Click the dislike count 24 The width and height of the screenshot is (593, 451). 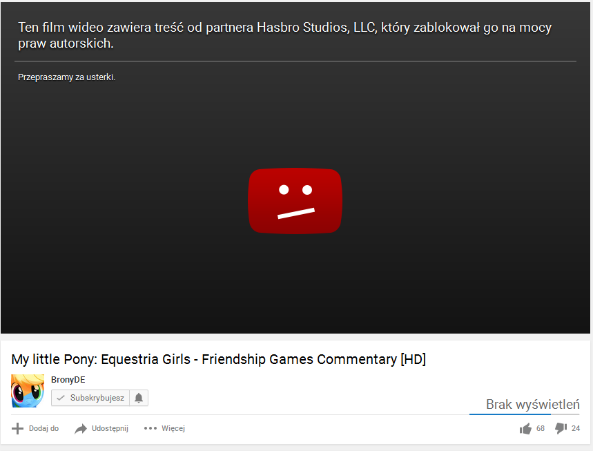point(576,428)
